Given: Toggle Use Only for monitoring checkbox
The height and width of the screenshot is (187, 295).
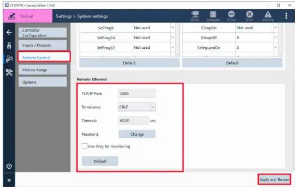Looking at the screenshot, I should (85, 146).
